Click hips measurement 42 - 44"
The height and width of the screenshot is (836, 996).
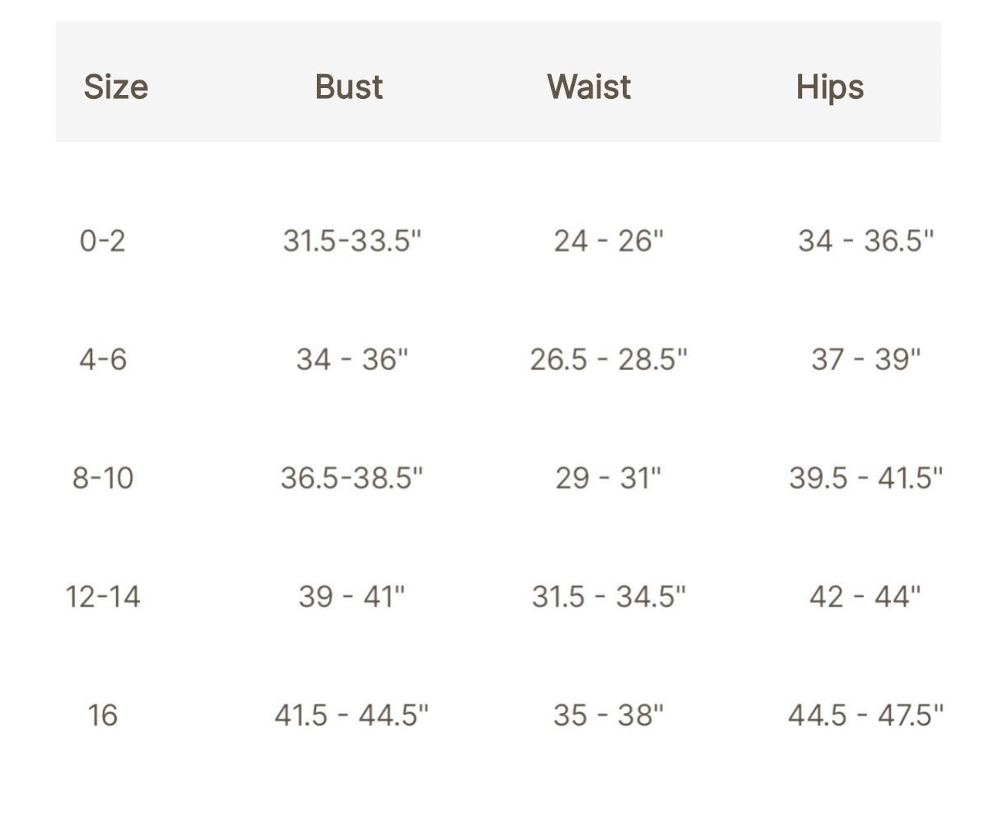click(865, 596)
